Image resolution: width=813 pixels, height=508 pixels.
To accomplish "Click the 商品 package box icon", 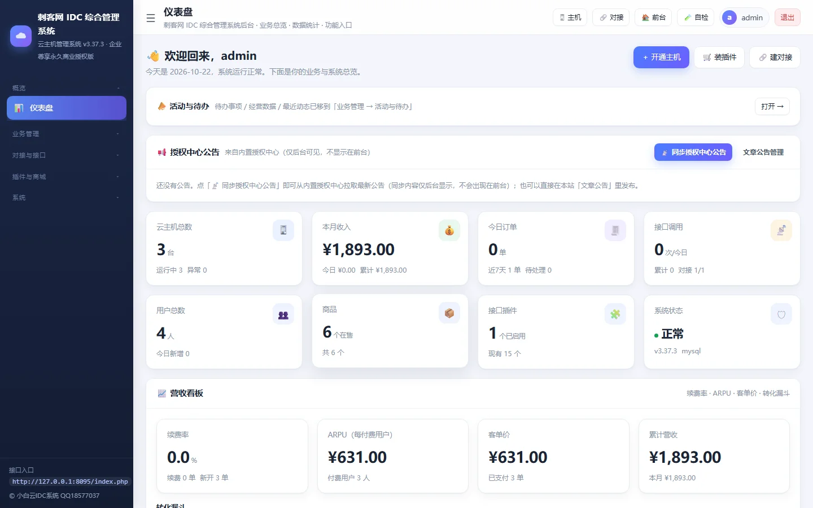I will click(x=449, y=313).
